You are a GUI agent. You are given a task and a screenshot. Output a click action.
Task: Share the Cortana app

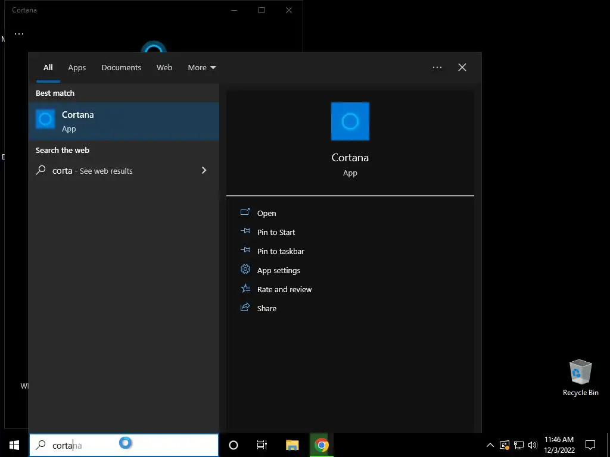(266, 308)
